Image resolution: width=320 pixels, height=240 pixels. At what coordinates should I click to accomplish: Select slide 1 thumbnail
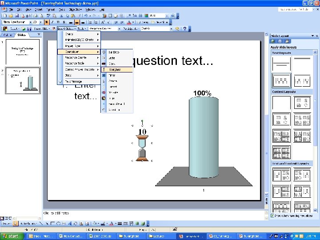(x=23, y=52)
